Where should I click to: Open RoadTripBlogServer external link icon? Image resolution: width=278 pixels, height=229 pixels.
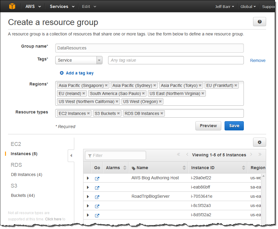click(x=97, y=197)
